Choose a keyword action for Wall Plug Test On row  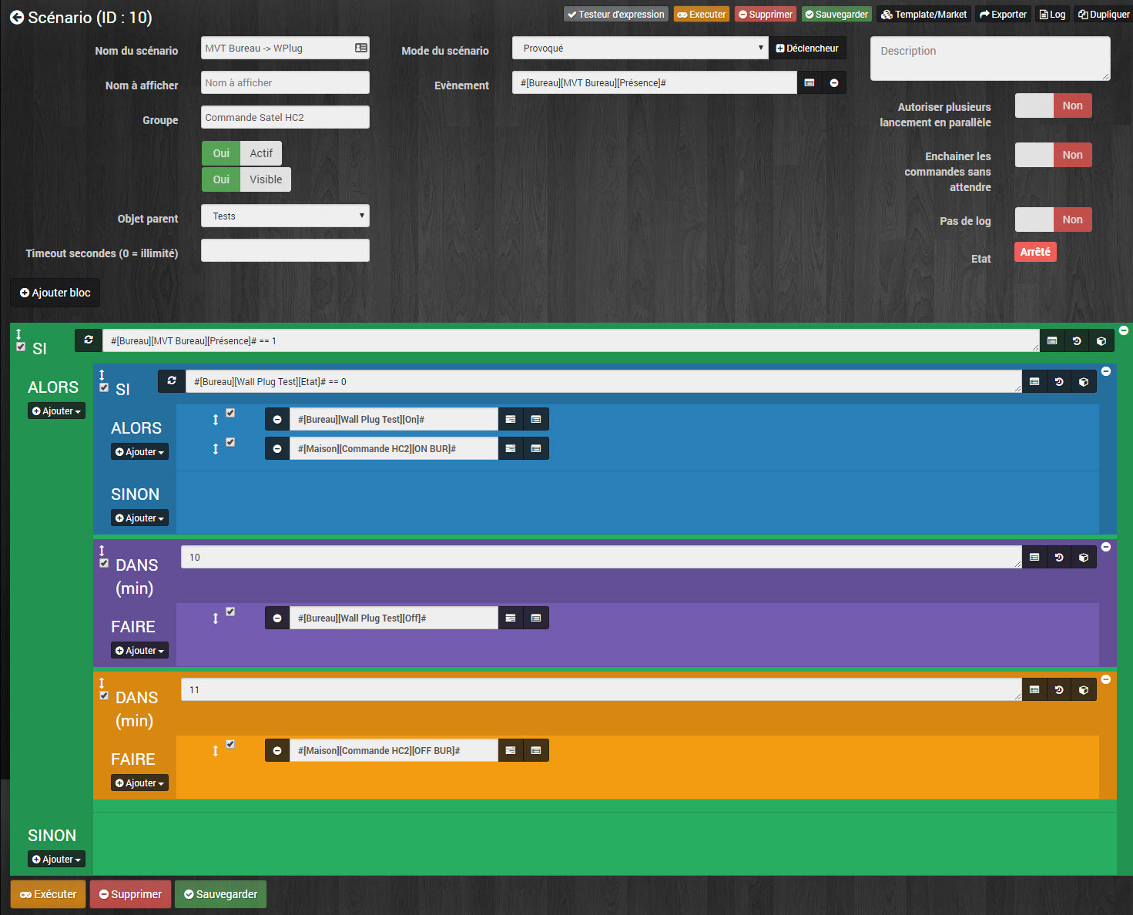point(511,419)
